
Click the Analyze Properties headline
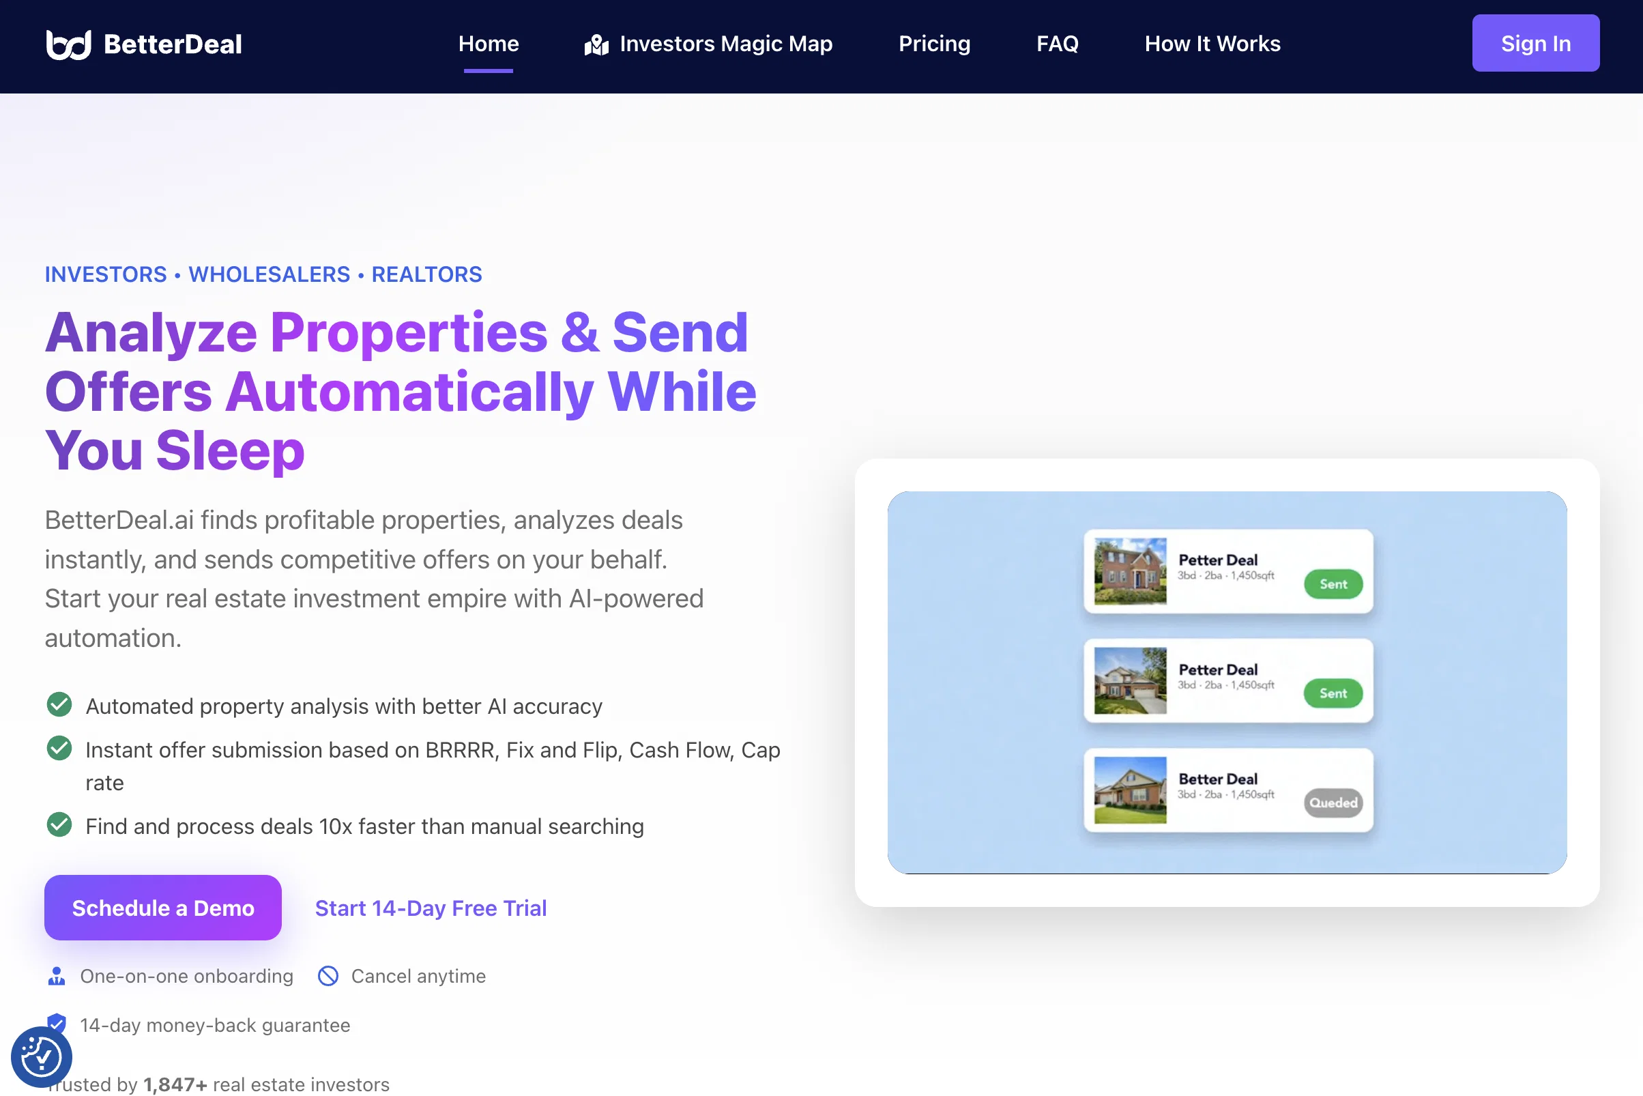click(x=401, y=392)
